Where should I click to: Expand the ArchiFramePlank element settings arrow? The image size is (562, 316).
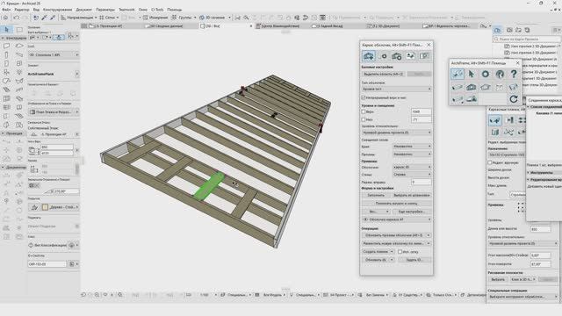pyautogui.click(x=76, y=74)
